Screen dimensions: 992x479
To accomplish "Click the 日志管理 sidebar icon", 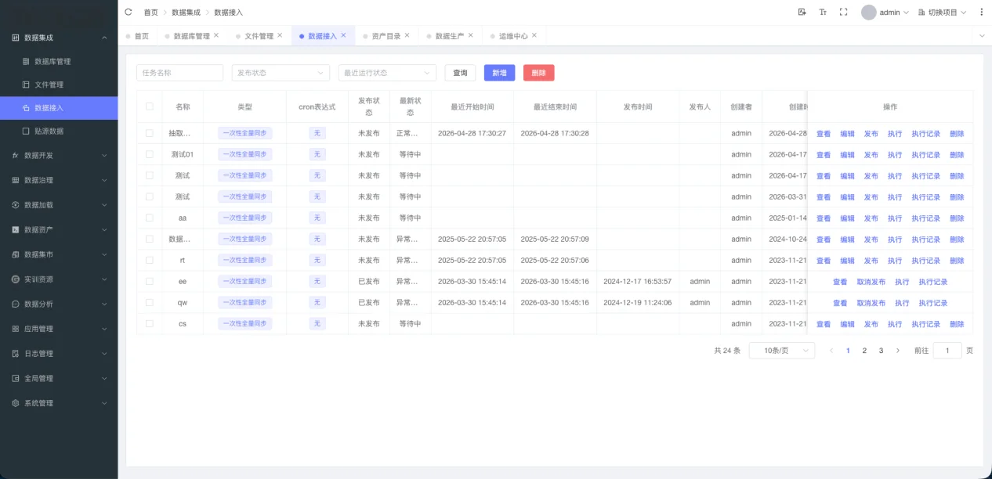I will pyautogui.click(x=16, y=354).
